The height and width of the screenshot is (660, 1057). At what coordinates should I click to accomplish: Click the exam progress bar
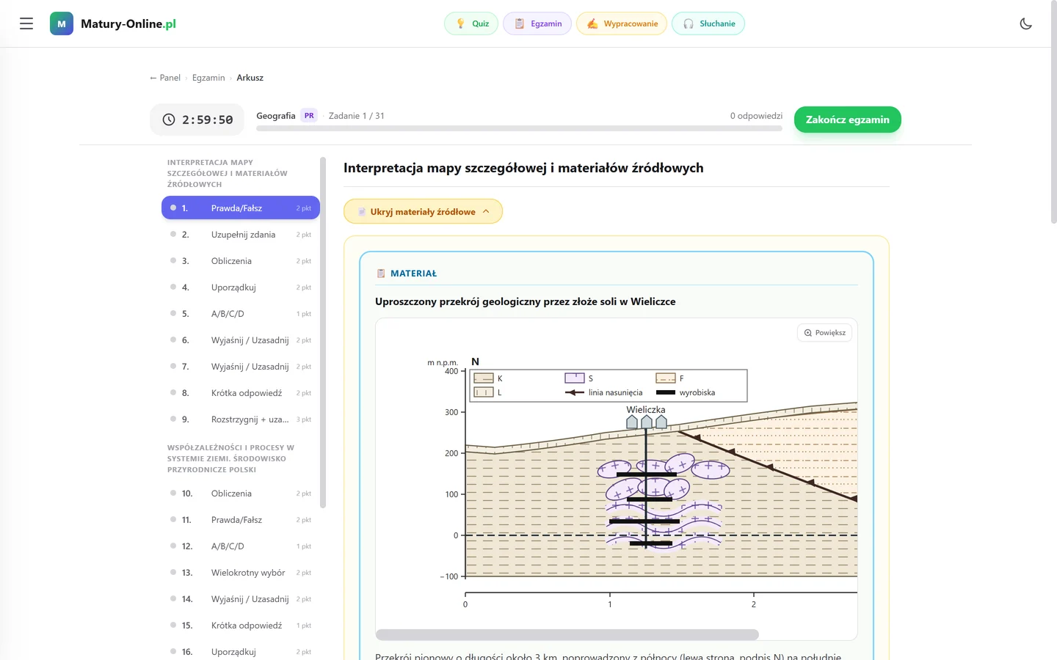coord(519,128)
